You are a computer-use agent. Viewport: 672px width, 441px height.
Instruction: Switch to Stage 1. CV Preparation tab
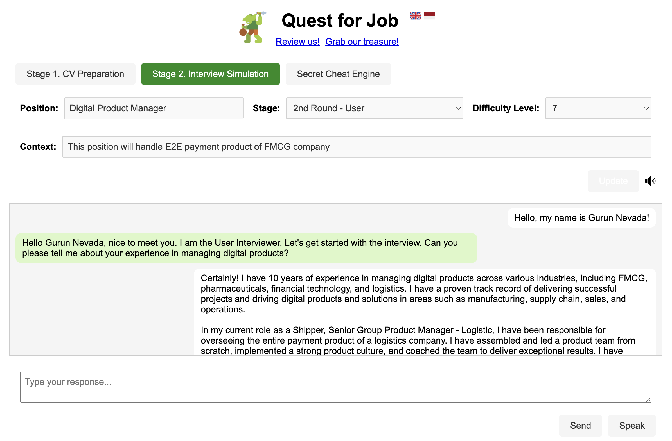[75, 74]
